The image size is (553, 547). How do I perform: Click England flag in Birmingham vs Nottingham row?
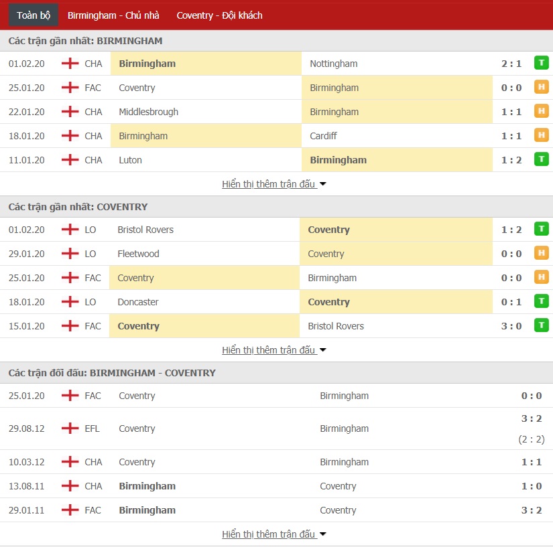click(x=70, y=64)
